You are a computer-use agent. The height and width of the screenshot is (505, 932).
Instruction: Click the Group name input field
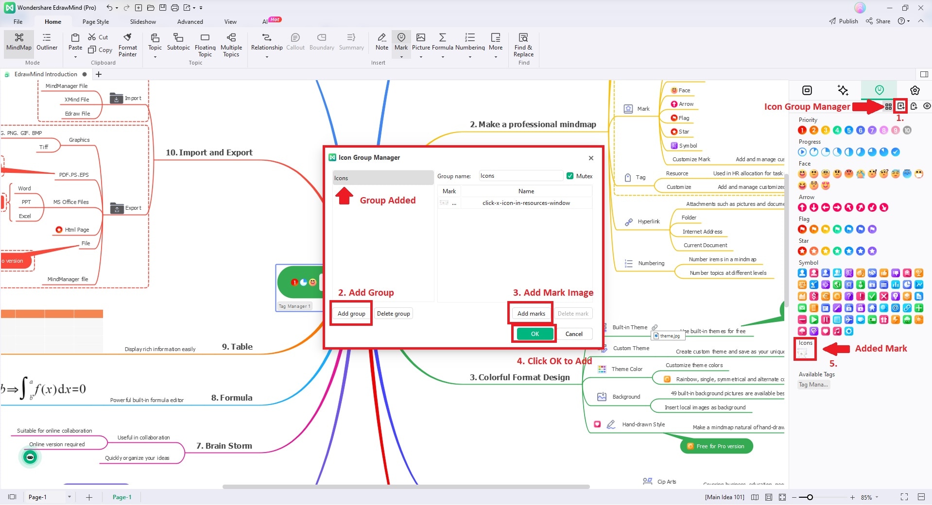click(x=520, y=176)
